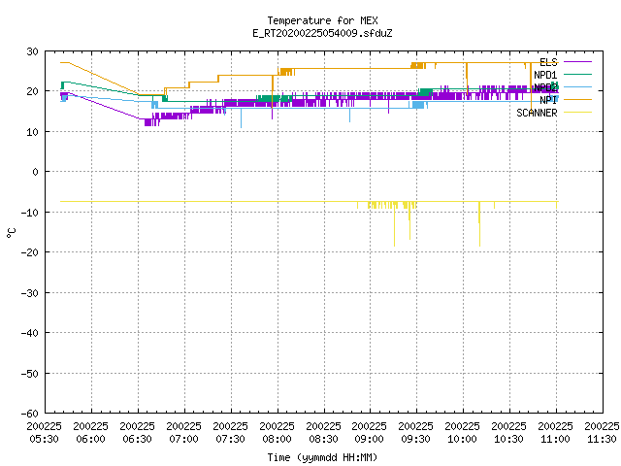
Task: Click the x-axis tick label 200225 10:00
Action: click(x=463, y=433)
